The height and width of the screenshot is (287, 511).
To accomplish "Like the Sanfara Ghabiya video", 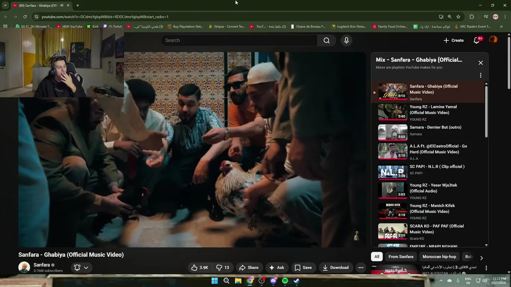I will pos(199,267).
